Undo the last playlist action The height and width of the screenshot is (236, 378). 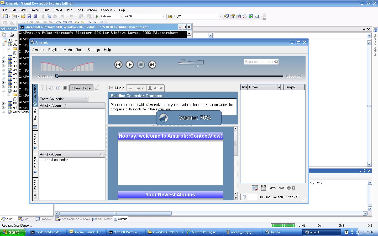click(x=273, y=188)
